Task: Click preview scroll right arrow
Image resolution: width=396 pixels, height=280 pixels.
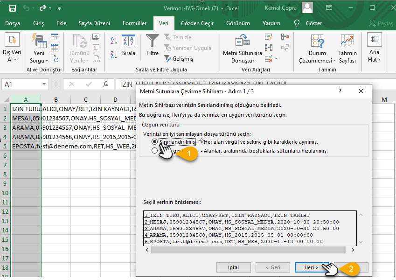Action: (353, 250)
